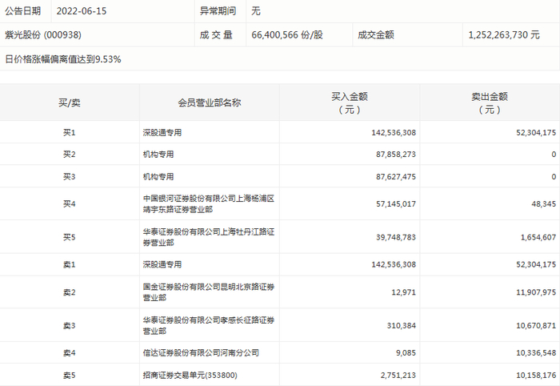Select sell amount 52,304,175 in 买1 row

coord(536,133)
